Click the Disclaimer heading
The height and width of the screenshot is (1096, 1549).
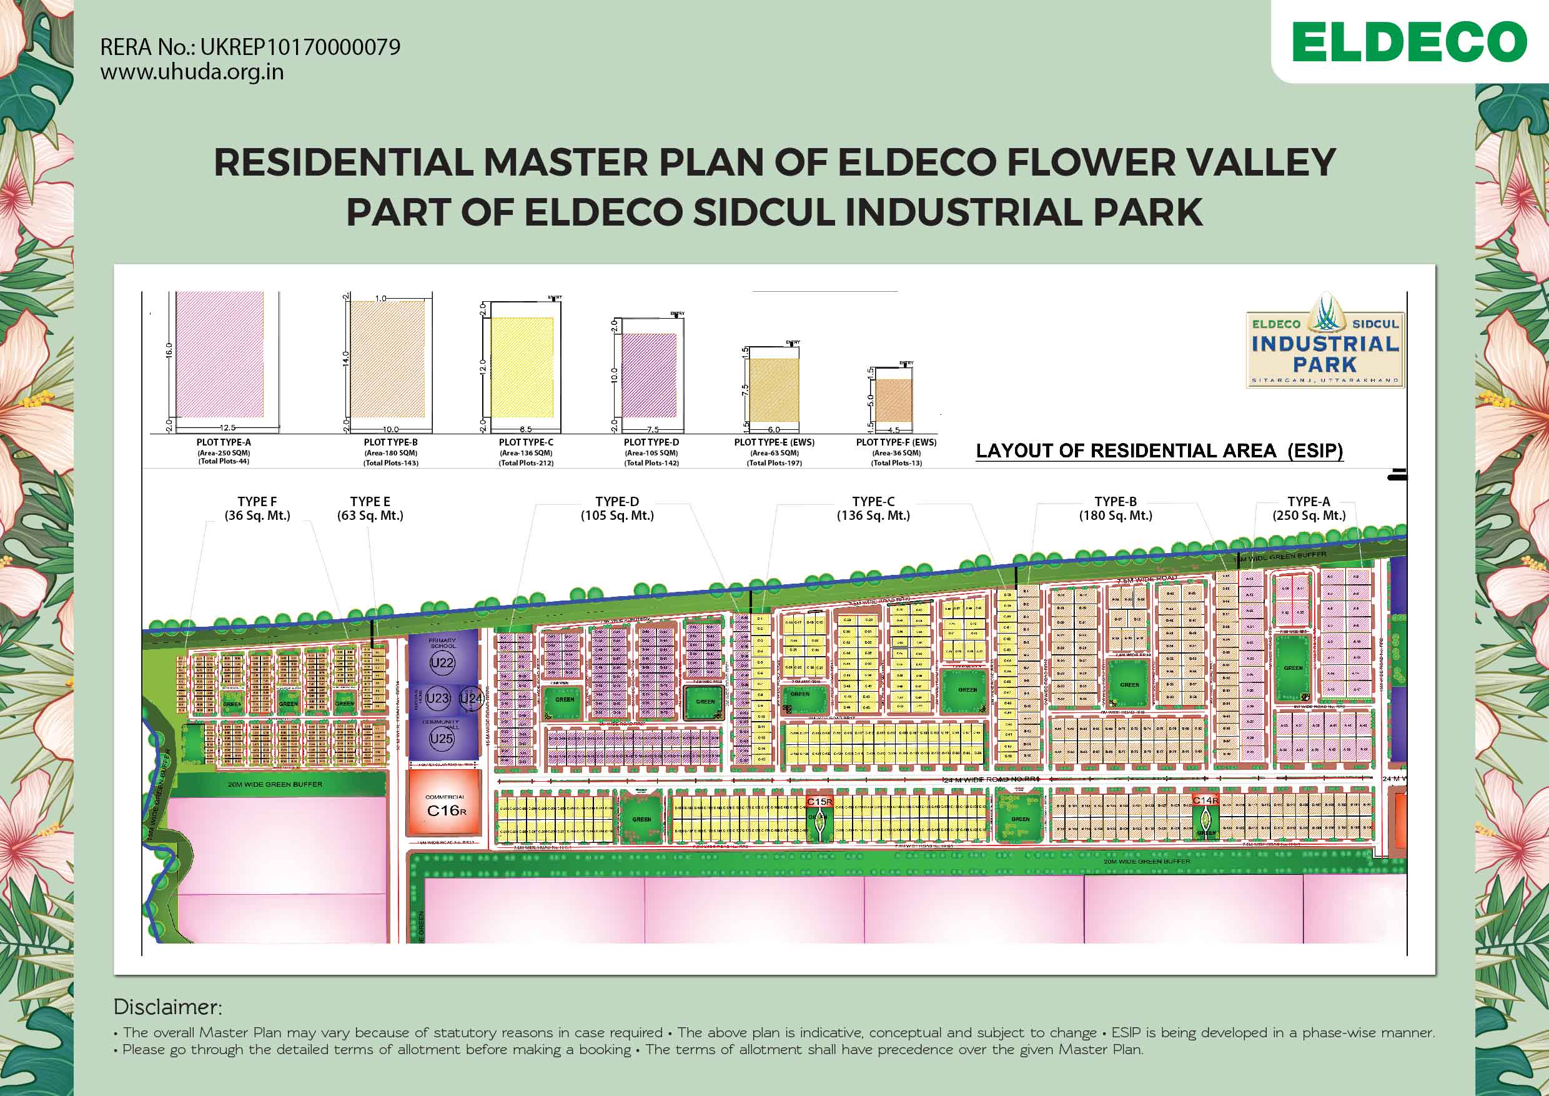tap(167, 1007)
